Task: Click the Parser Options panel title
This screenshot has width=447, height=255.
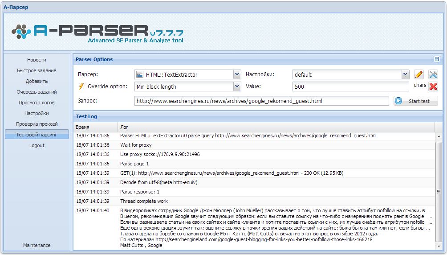Action: (94, 59)
